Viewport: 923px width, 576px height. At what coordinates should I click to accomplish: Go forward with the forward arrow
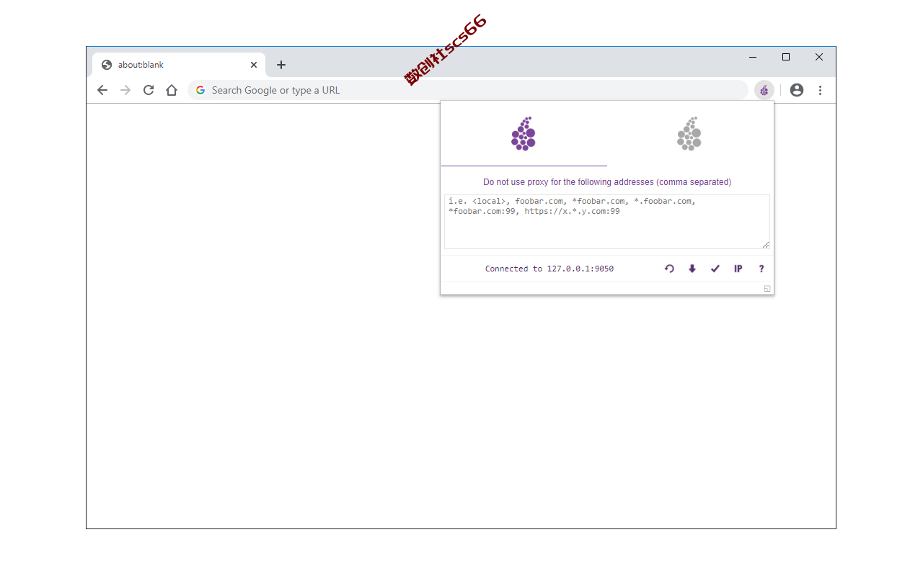(125, 90)
